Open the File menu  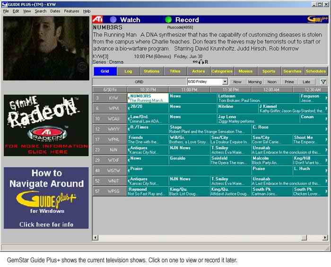pos(6,11)
